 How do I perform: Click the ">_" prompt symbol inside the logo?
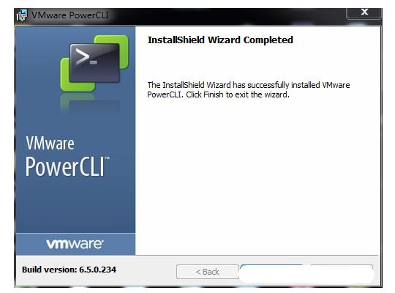(x=86, y=56)
